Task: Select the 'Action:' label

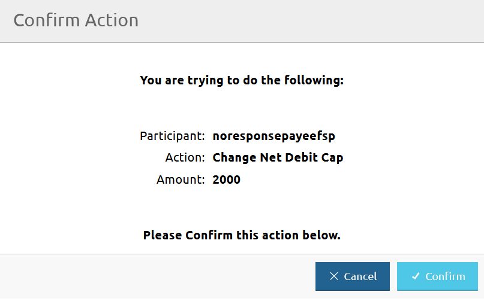Action: click(x=185, y=158)
